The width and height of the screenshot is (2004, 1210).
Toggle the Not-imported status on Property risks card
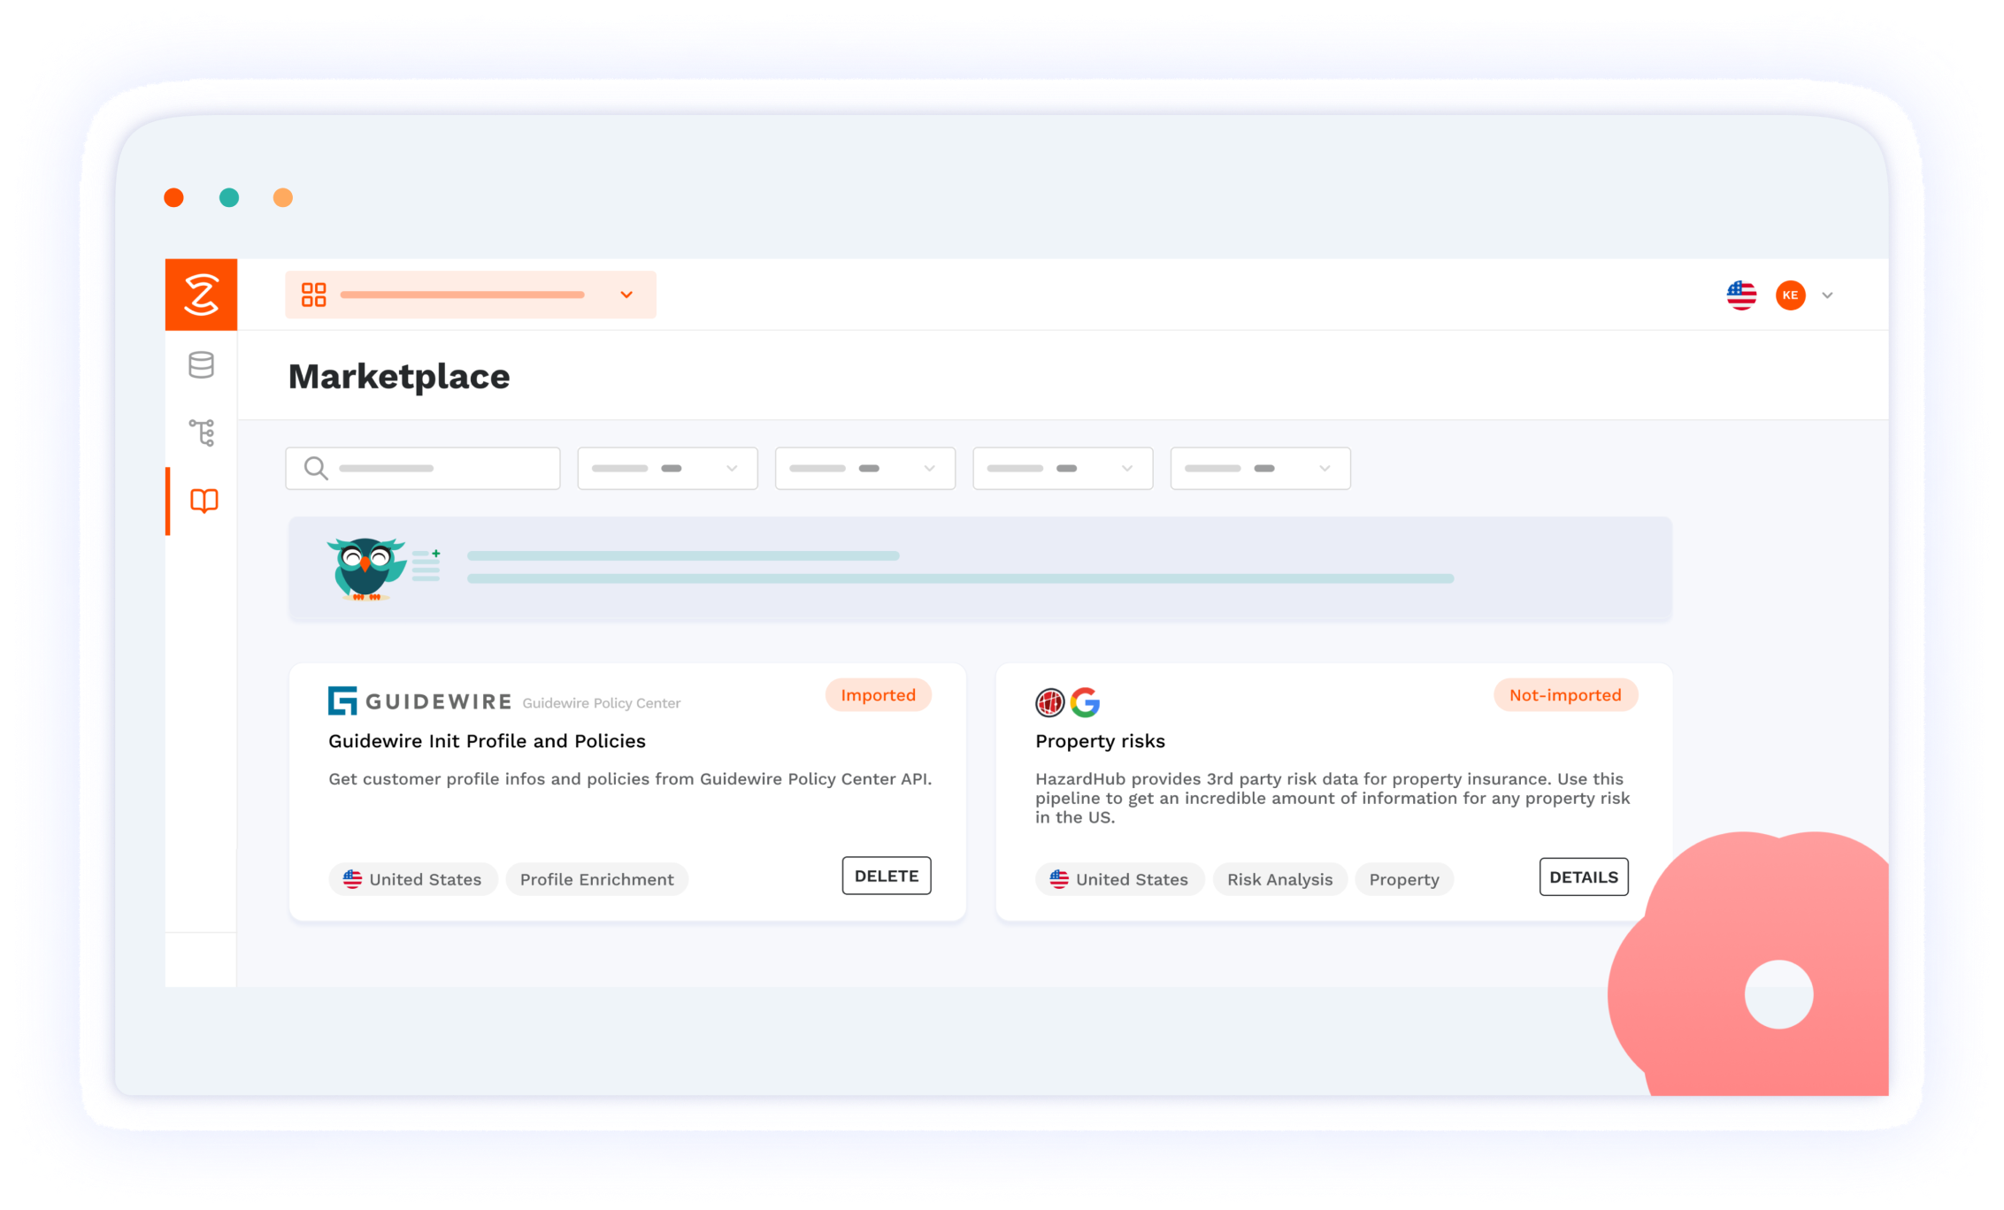(1563, 695)
